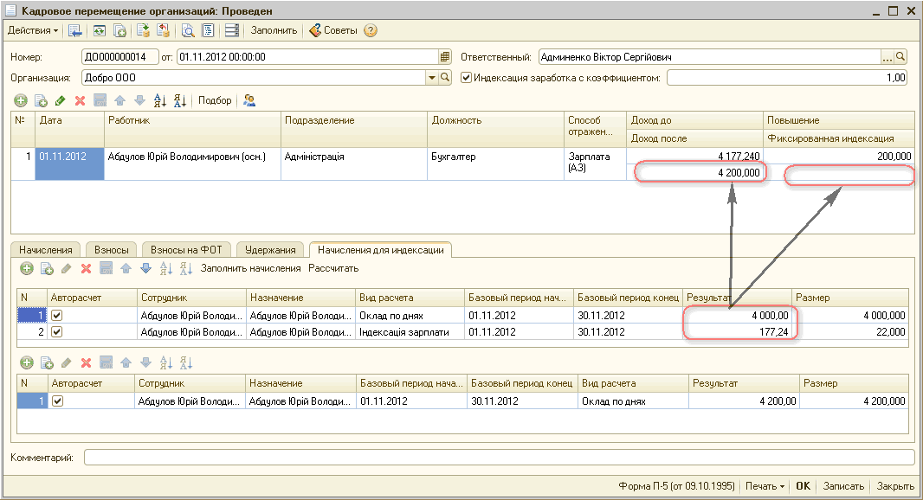The height and width of the screenshot is (500, 923).
Task: Click the result value 177,24
Action: pos(737,332)
